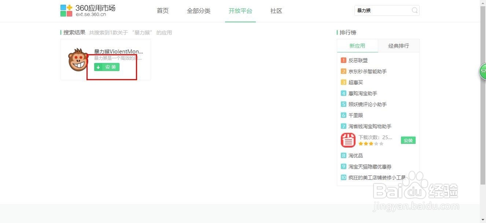
Task: Open ranking item 淘宝天猫隐藏优惠券
Action: pos(370,167)
